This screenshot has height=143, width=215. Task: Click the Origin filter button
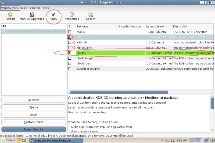34,115
